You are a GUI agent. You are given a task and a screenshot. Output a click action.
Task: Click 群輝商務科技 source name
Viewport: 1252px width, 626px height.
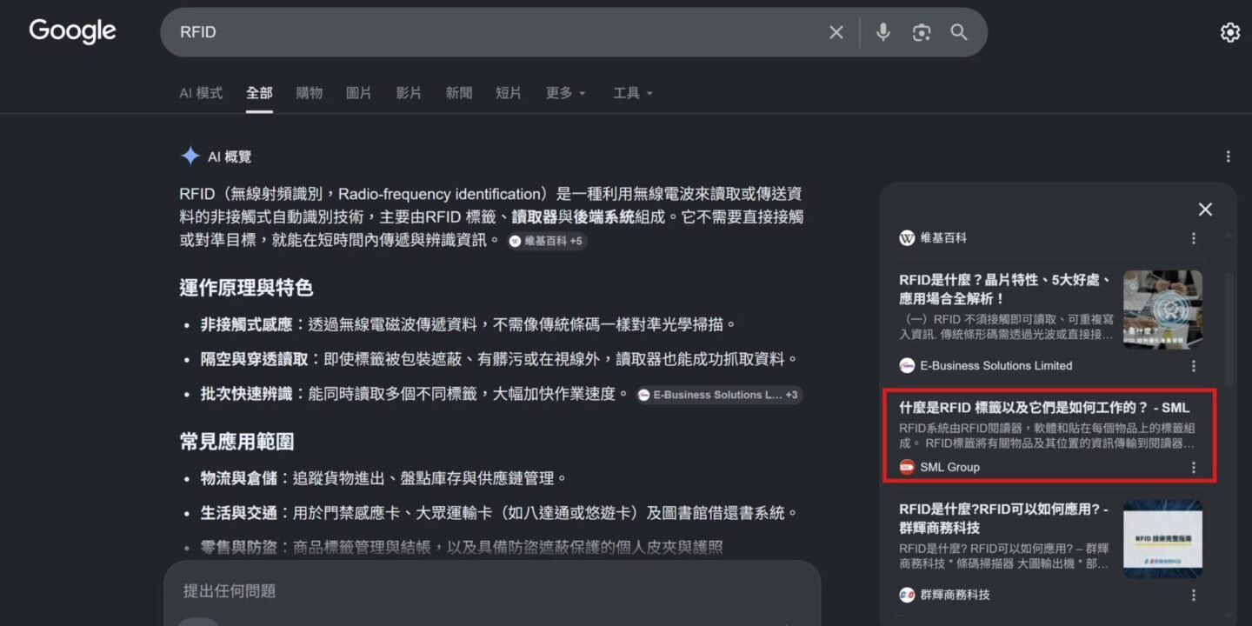click(955, 595)
